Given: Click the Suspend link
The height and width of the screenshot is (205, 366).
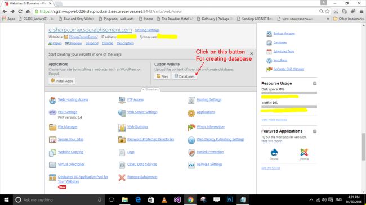Looking at the screenshot, I should (x=92, y=43).
